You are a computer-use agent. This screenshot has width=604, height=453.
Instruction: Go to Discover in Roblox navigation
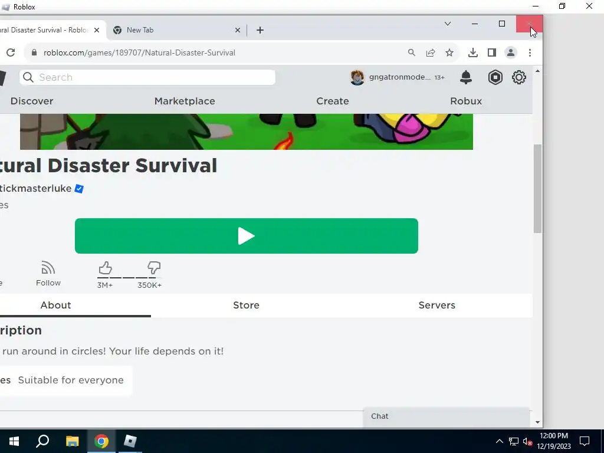[32, 101]
